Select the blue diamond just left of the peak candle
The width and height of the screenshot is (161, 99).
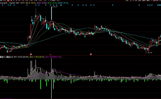[x=46, y=5]
